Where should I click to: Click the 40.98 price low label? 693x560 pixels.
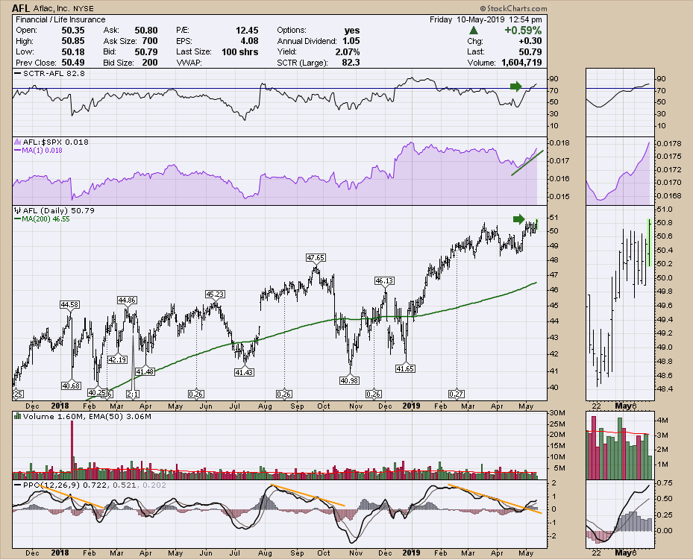349,380
